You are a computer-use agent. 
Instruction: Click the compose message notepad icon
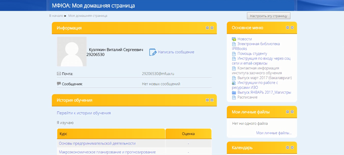tap(153, 52)
